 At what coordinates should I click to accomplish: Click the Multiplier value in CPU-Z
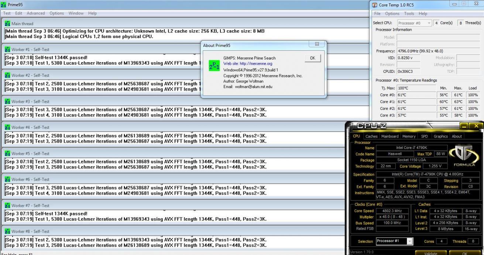[x=392, y=217]
